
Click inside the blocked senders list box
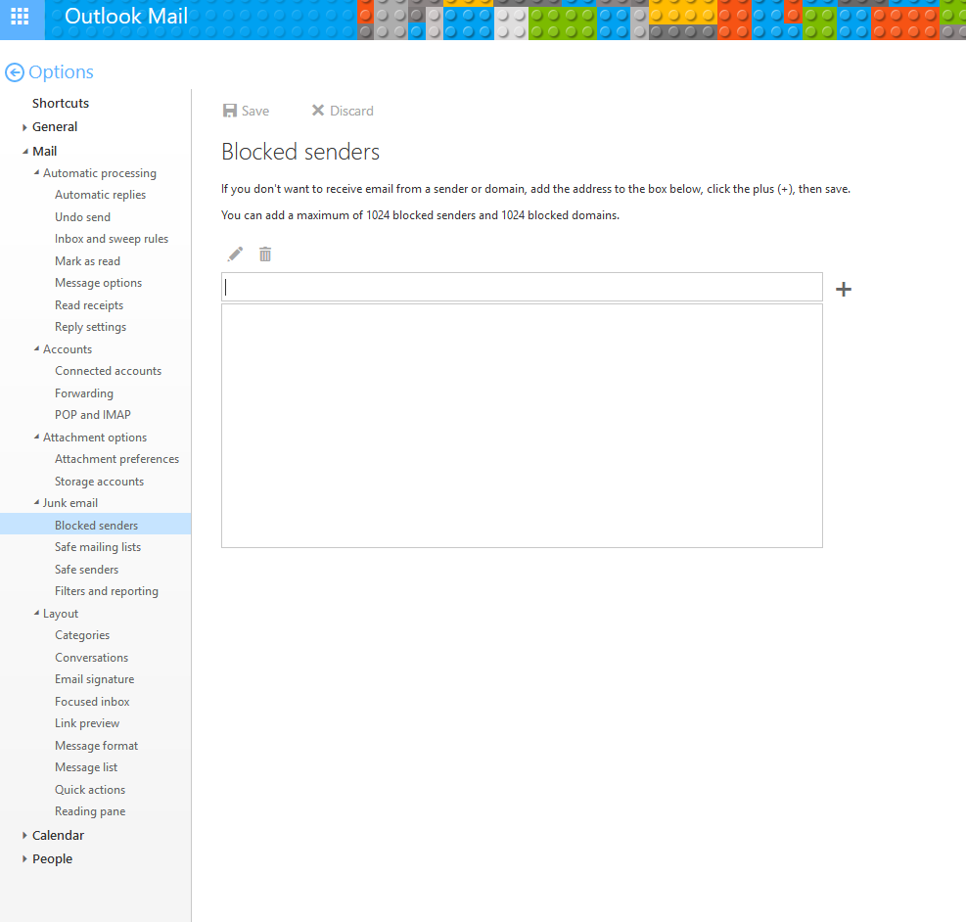coord(522,426)
